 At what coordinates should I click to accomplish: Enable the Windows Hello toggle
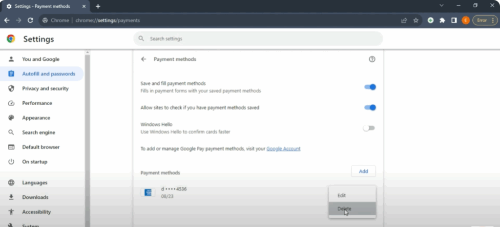pyautogui.click(x=369, y=128)
